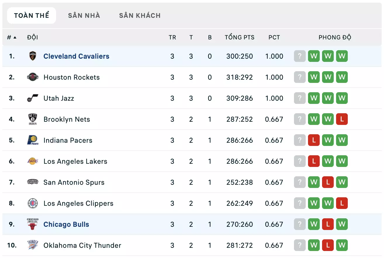Click the Utah Jazz logo icon

[x=32, y=98]
